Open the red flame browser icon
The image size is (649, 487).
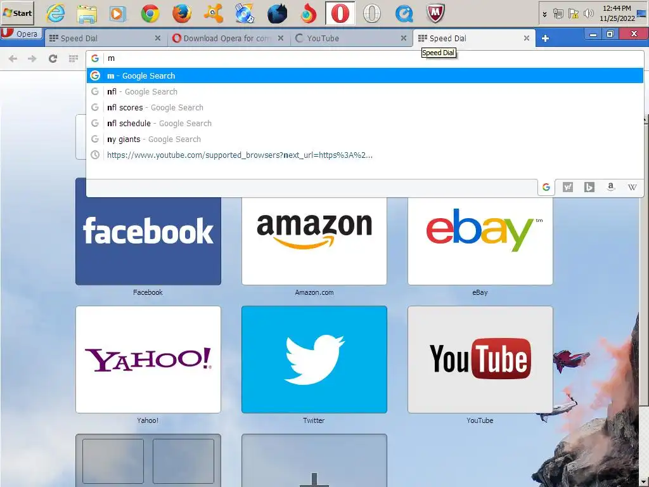[x=309, y=13]
